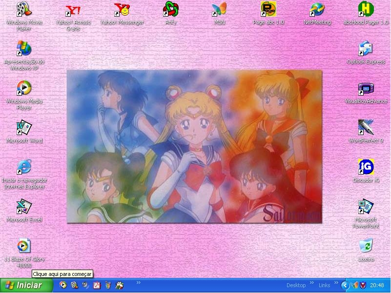Open Outlook Express desktop shortcut
Image resolution: width=391 pixels, height=293 pixels.
point(366,48)
